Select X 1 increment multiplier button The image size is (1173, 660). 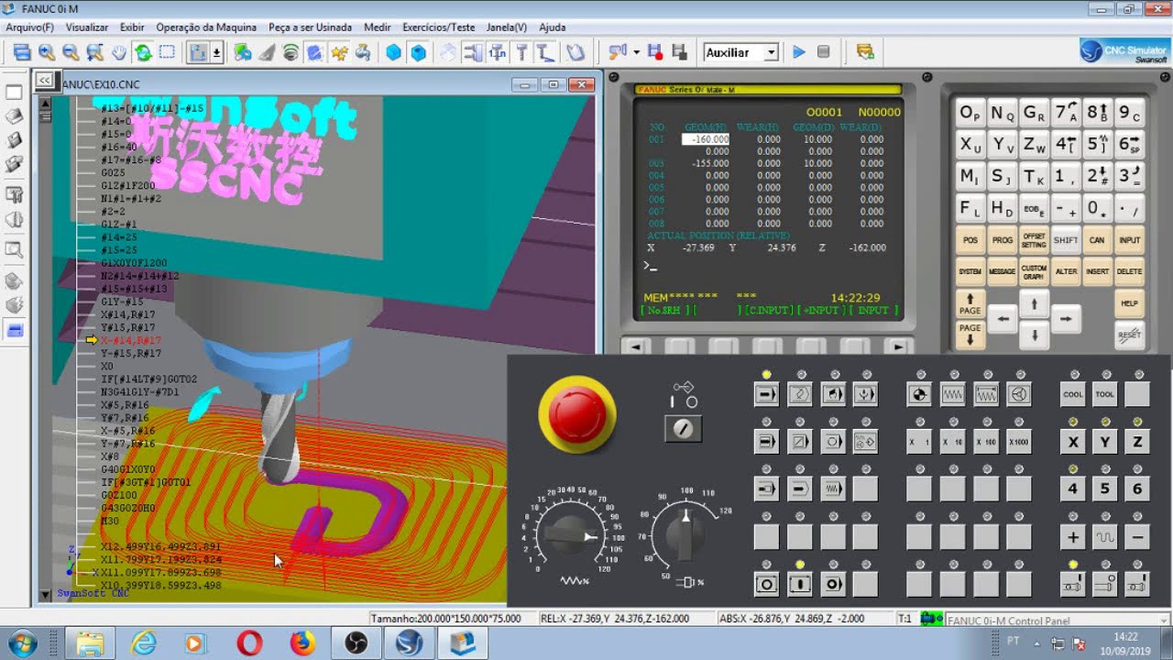click(918, 442)
